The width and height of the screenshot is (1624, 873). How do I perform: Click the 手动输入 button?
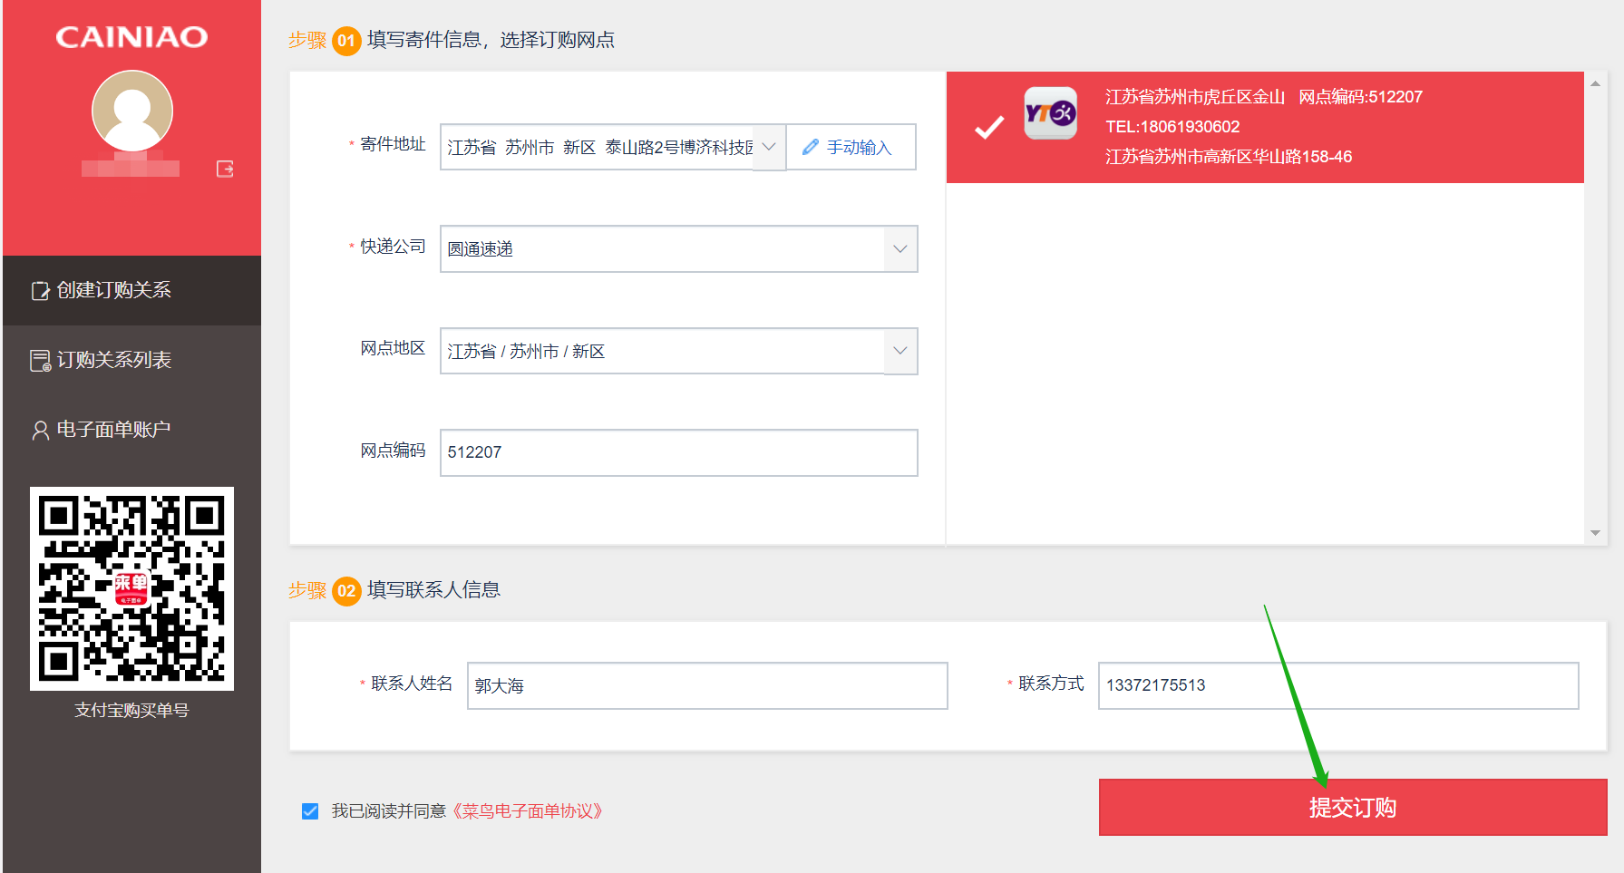[x=851, y=147]
